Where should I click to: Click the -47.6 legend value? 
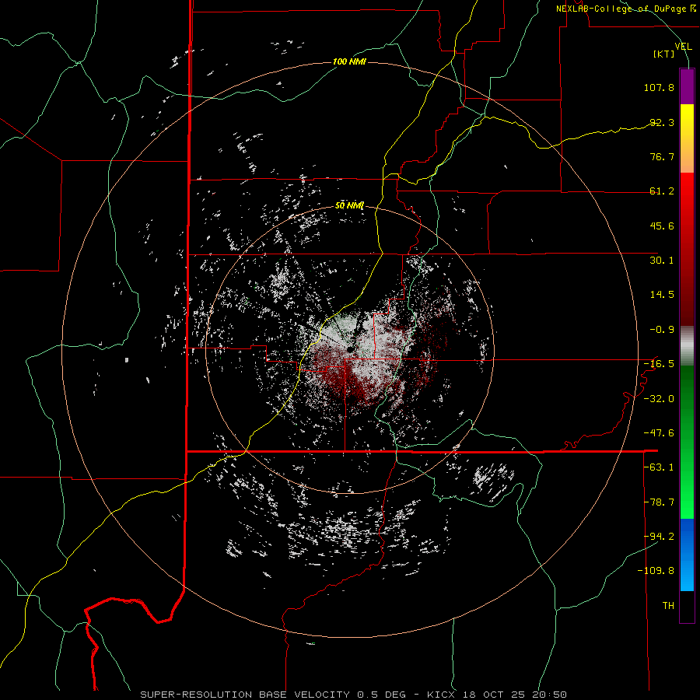click(659, 433)
